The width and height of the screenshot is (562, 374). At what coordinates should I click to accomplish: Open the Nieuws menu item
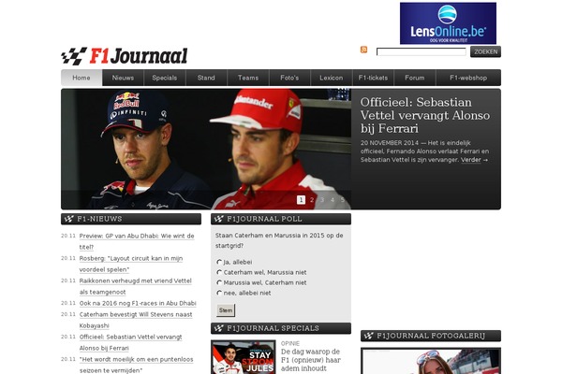pos(123,78)
